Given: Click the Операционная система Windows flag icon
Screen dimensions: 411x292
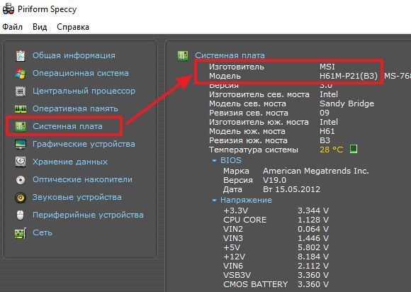Looking at the screenshot, I should 21,74.
